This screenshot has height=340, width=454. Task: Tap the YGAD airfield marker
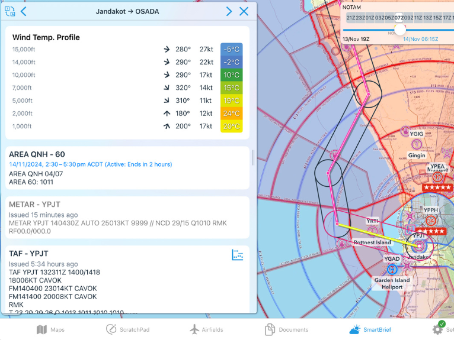click(391, 259)
